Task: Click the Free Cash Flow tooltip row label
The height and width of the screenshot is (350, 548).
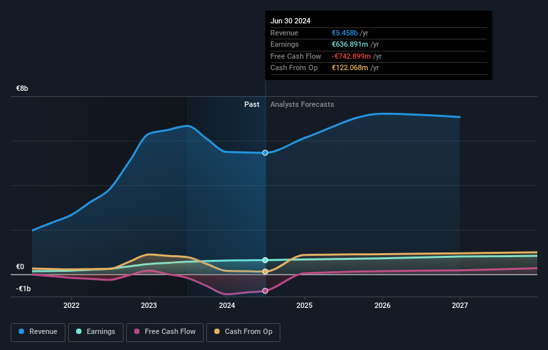Action: click(x=296, y=56)
